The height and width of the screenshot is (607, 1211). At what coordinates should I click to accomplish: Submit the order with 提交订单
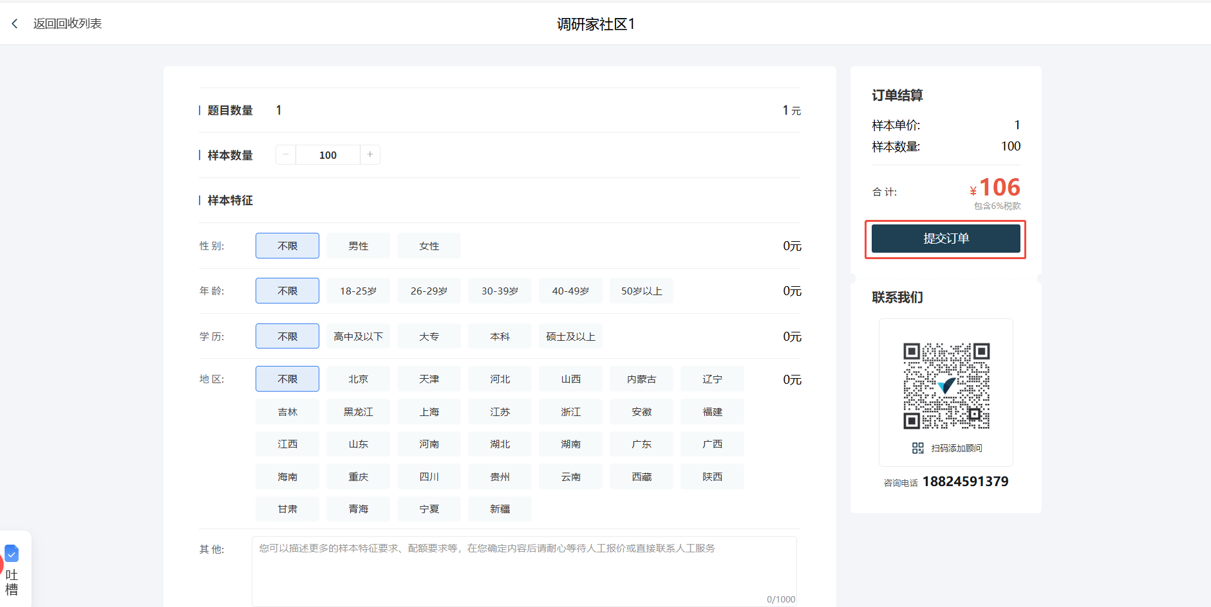pyautogui.click(x=945, y=239)
